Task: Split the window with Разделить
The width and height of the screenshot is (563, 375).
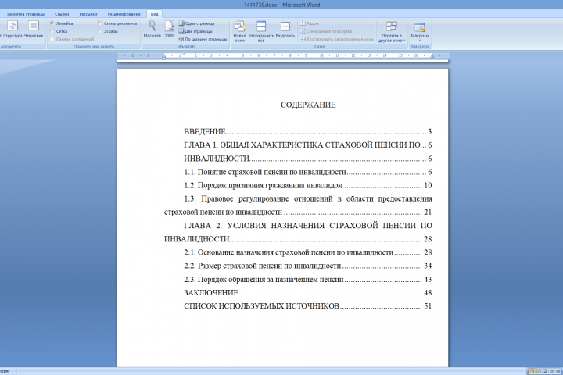Action: 285,29
